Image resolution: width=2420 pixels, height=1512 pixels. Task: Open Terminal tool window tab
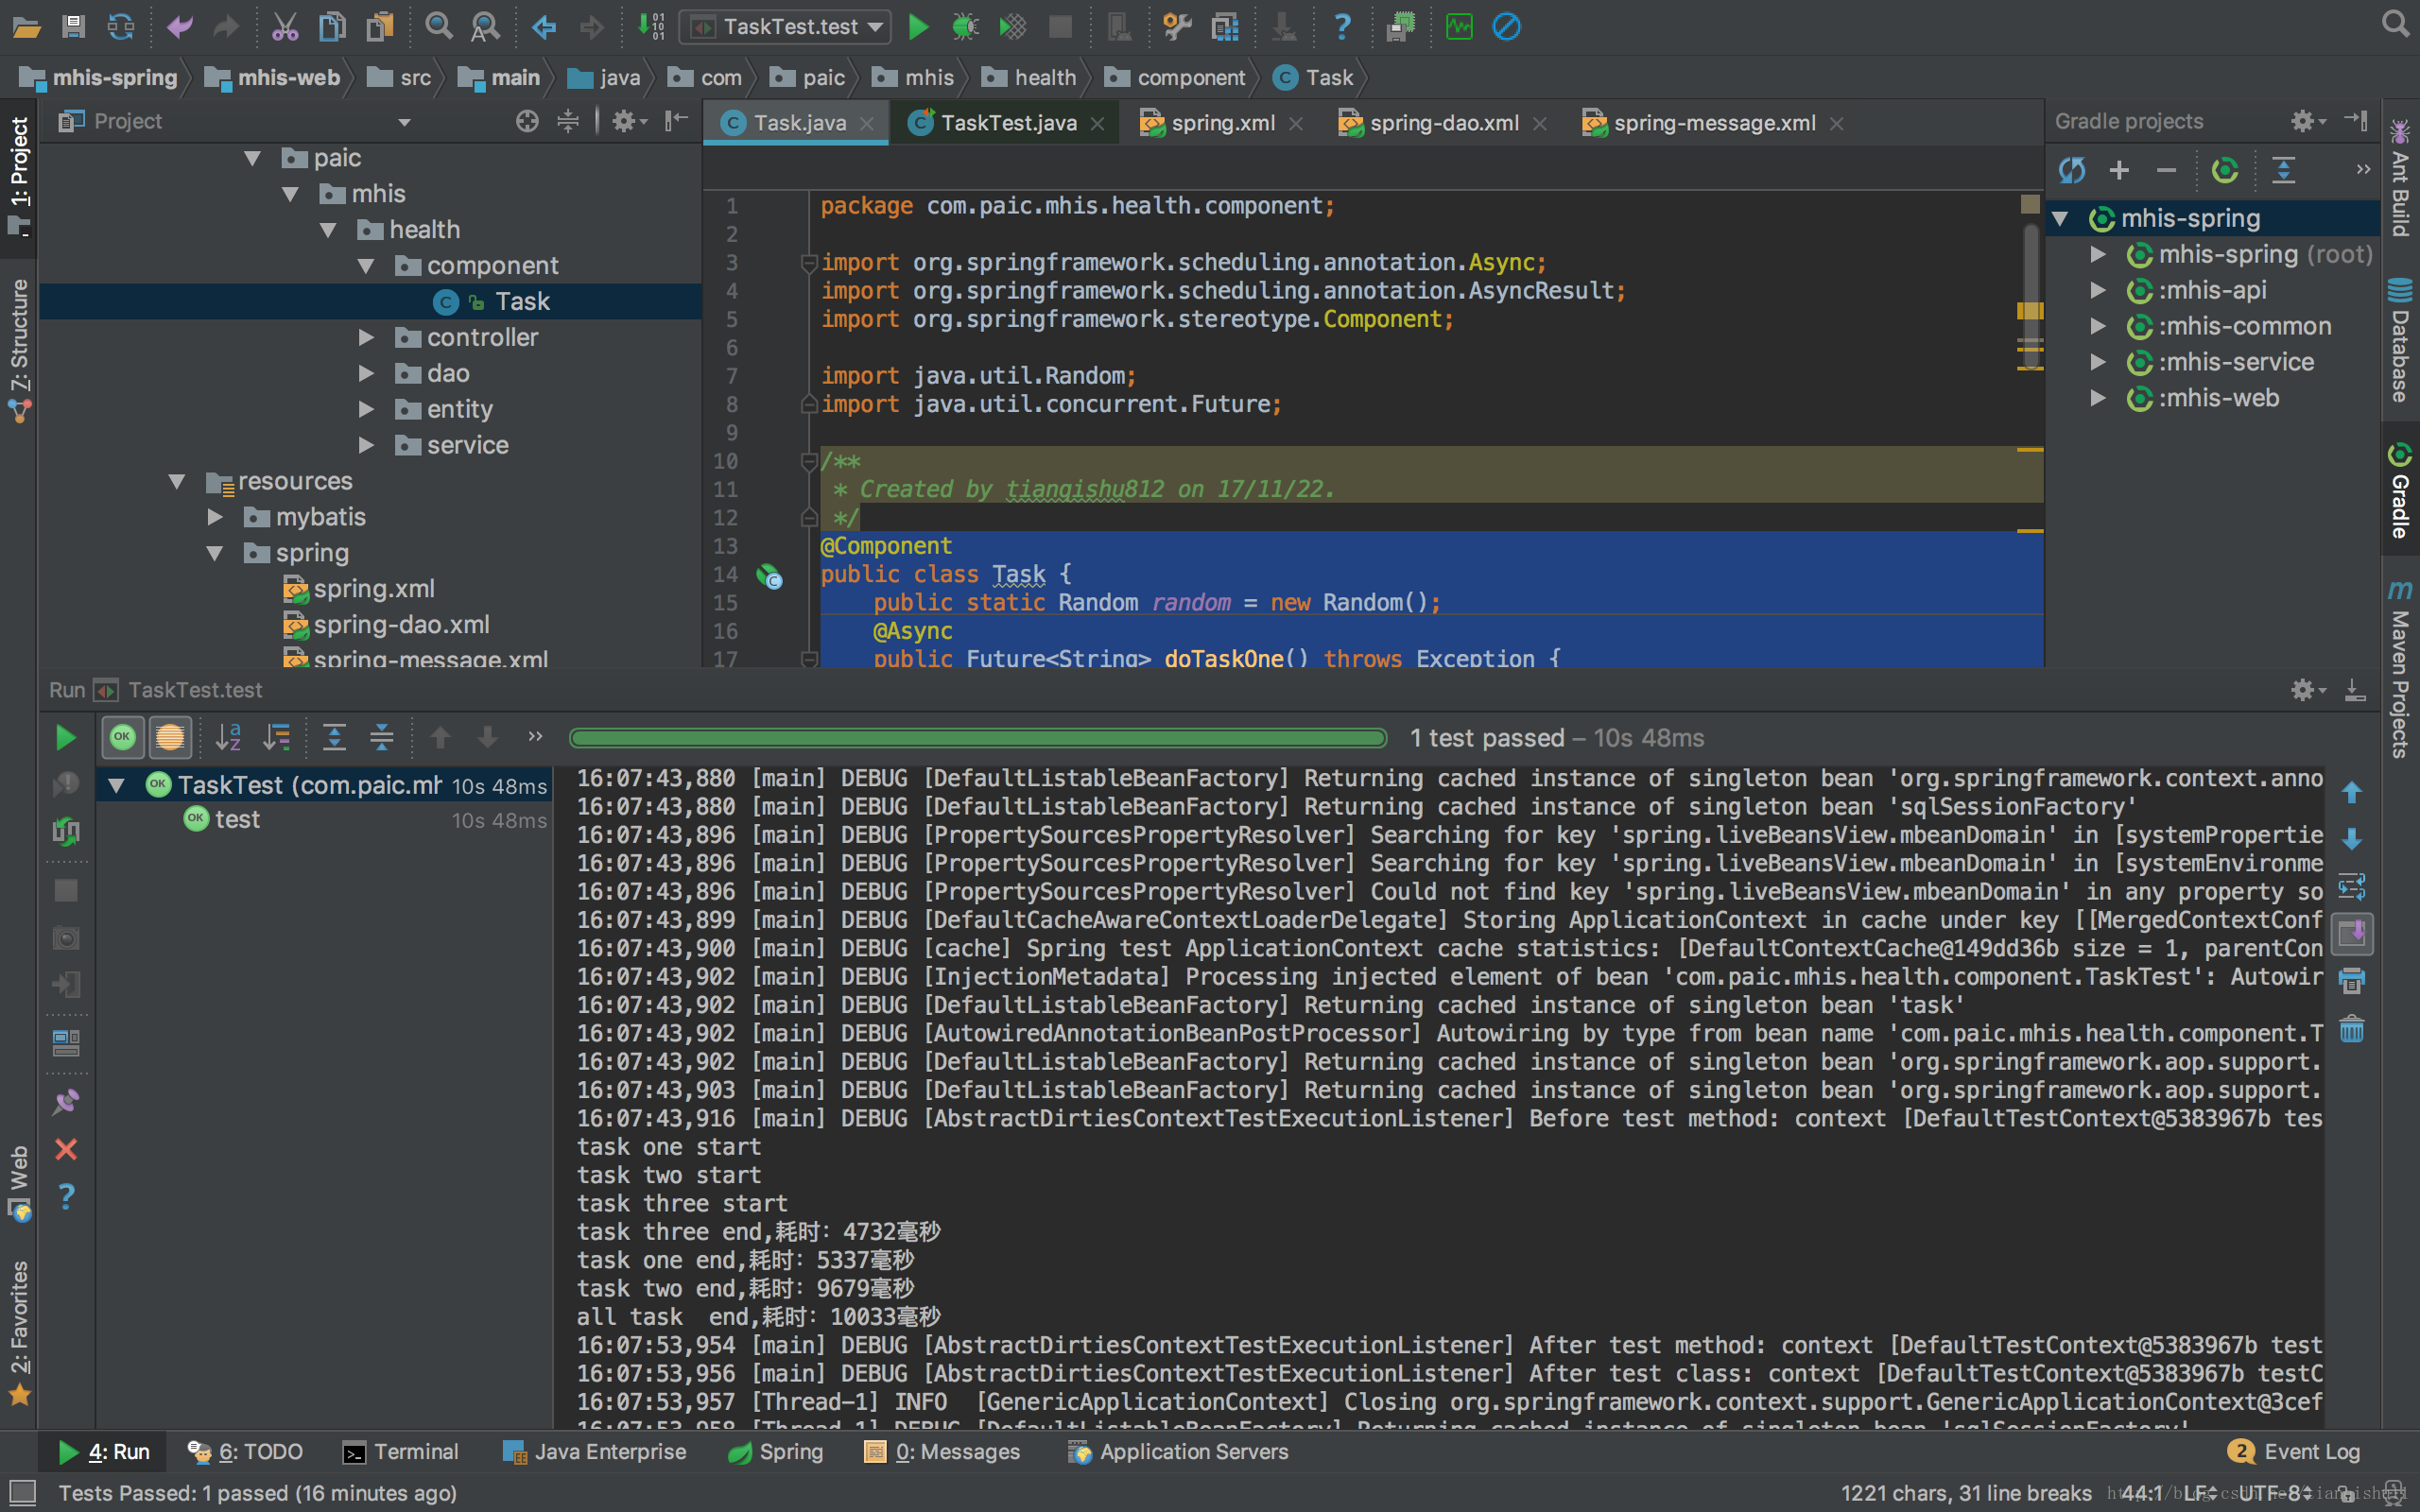400,1452
